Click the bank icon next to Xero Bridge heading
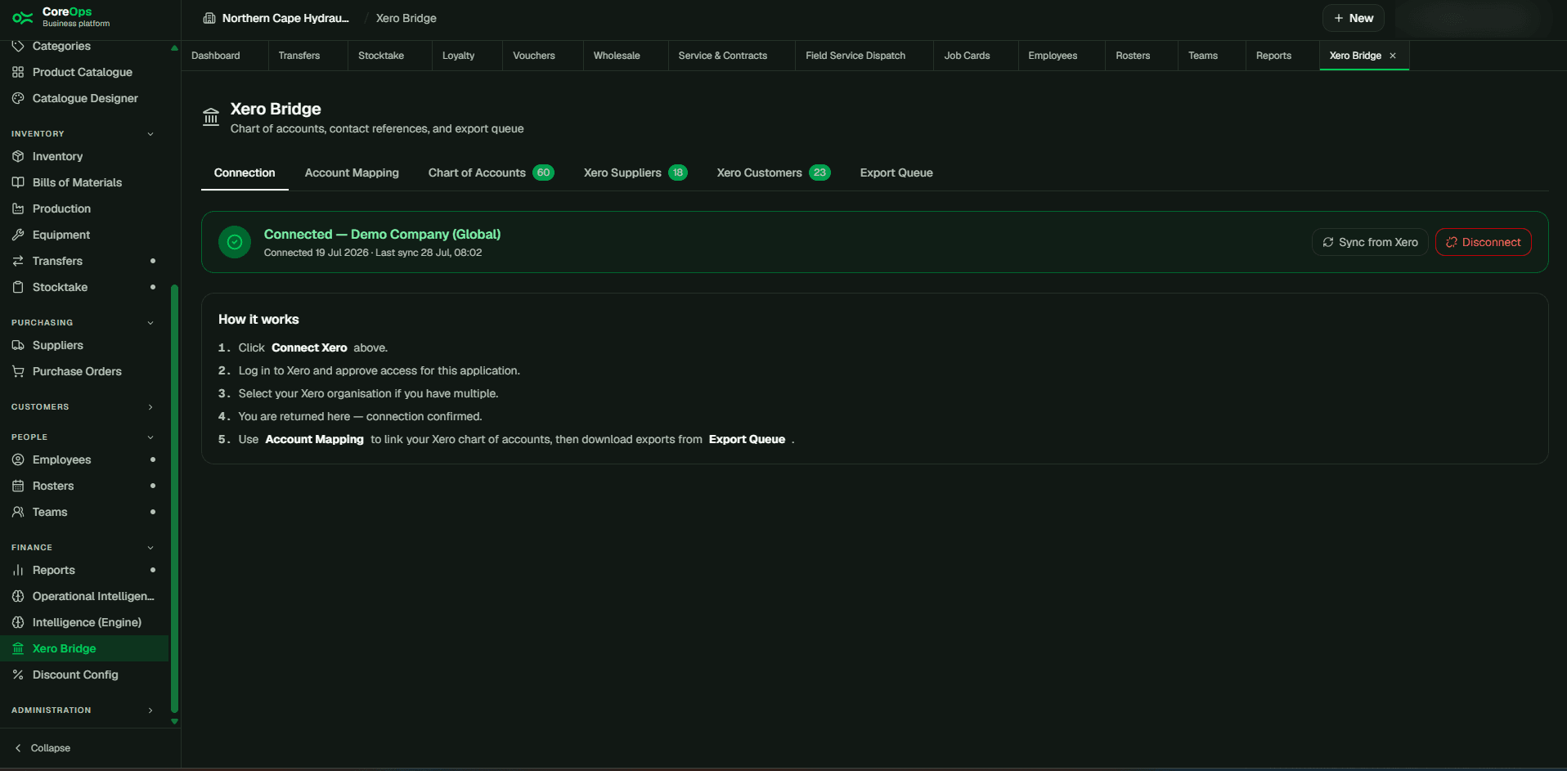This screenshot has width=1567, height=771. [x=211, y=117]
